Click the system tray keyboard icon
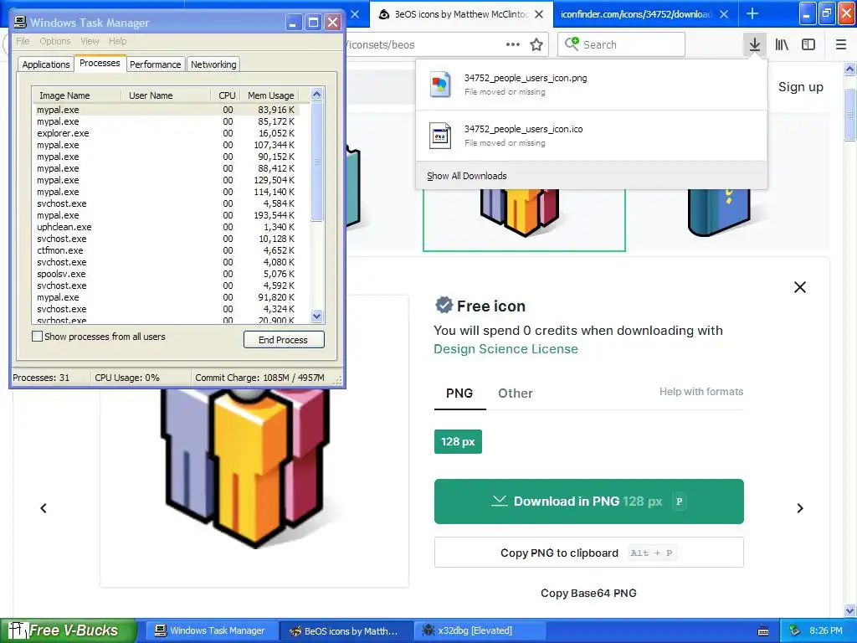Screen dimensions: 857x643 click(763, 631)
